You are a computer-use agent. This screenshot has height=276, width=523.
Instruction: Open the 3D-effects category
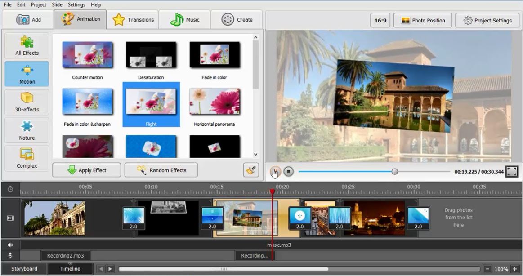26,102
